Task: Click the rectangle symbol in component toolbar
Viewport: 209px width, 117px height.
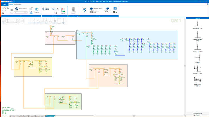Action: (59, 21)
